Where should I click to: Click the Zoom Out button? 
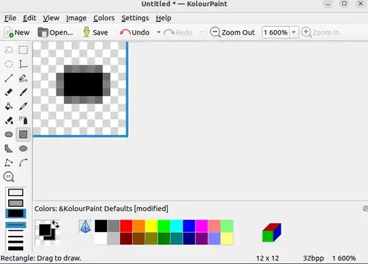click(232, 32)
